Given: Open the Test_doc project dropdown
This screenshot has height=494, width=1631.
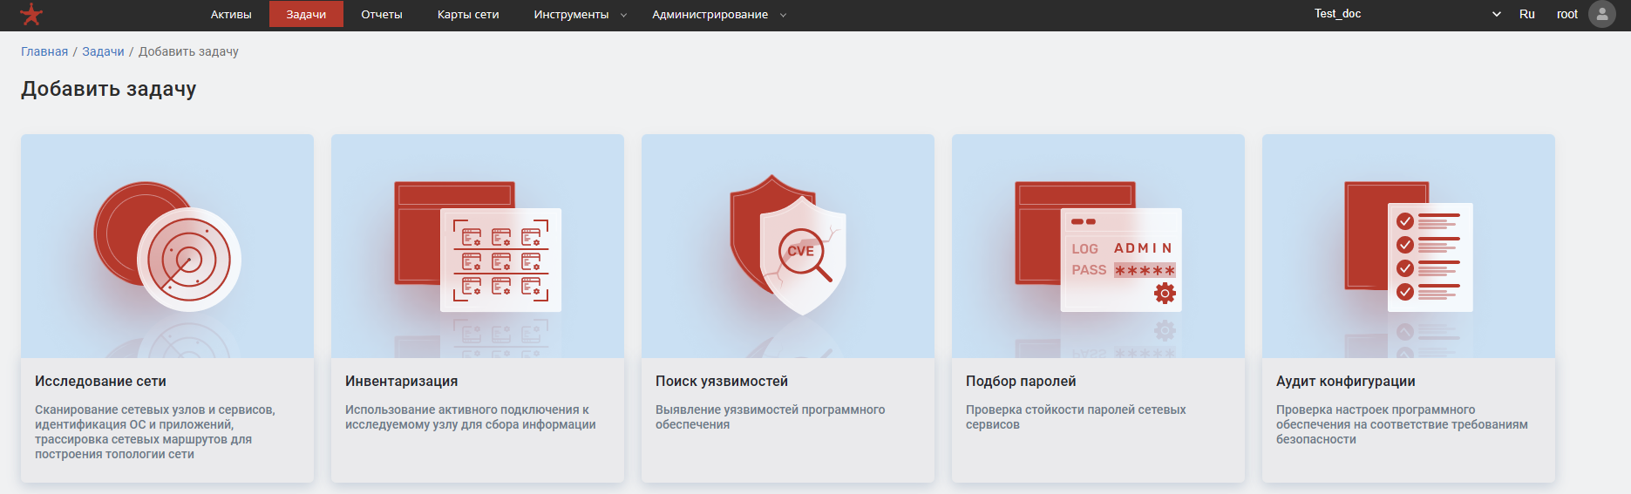Looking at the screenshot, I should tap(1408, 14).
